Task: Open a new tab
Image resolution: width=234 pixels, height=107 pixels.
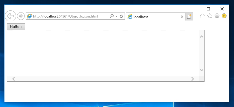Action: tap(189, 17)
